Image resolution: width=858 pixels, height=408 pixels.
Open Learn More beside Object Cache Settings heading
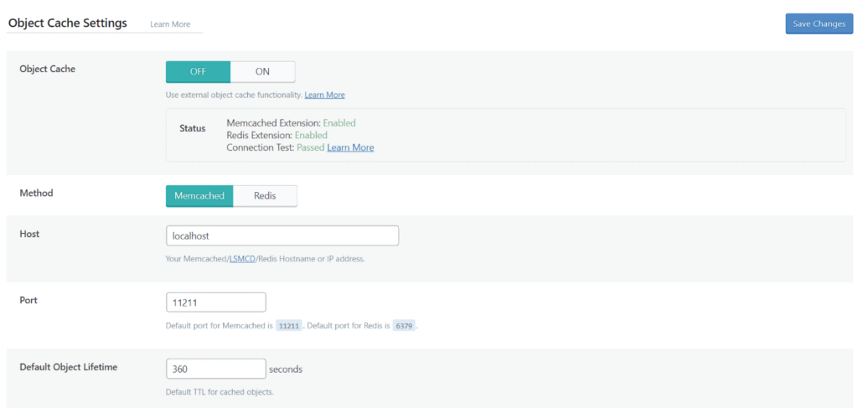170,24
